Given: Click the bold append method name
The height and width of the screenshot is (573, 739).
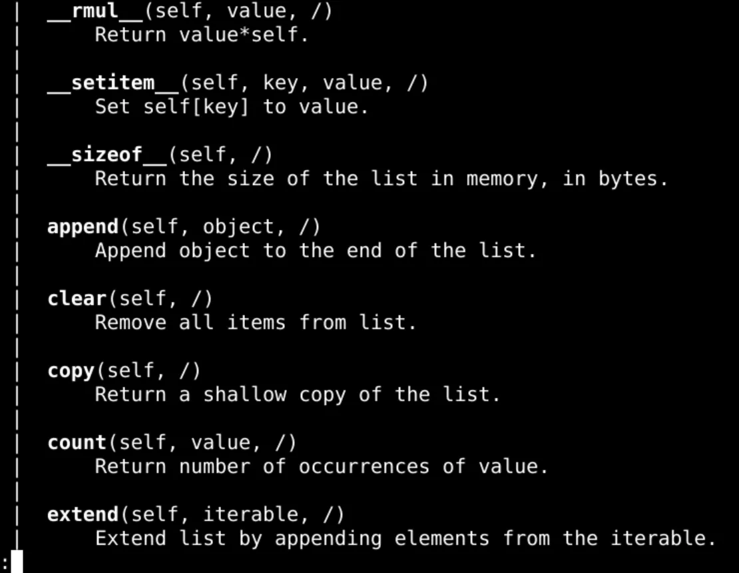Looking at the screenshot, I should click(83, 227).
